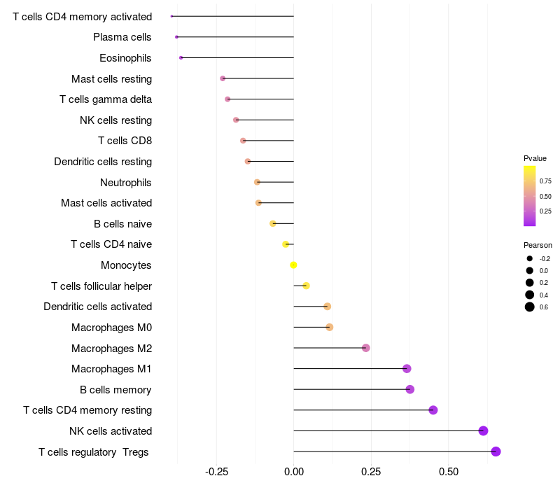Select the yellow Monocytes dot
This screenshot has width=560, height=490.
pyautogui.click(x=293, y=265)
